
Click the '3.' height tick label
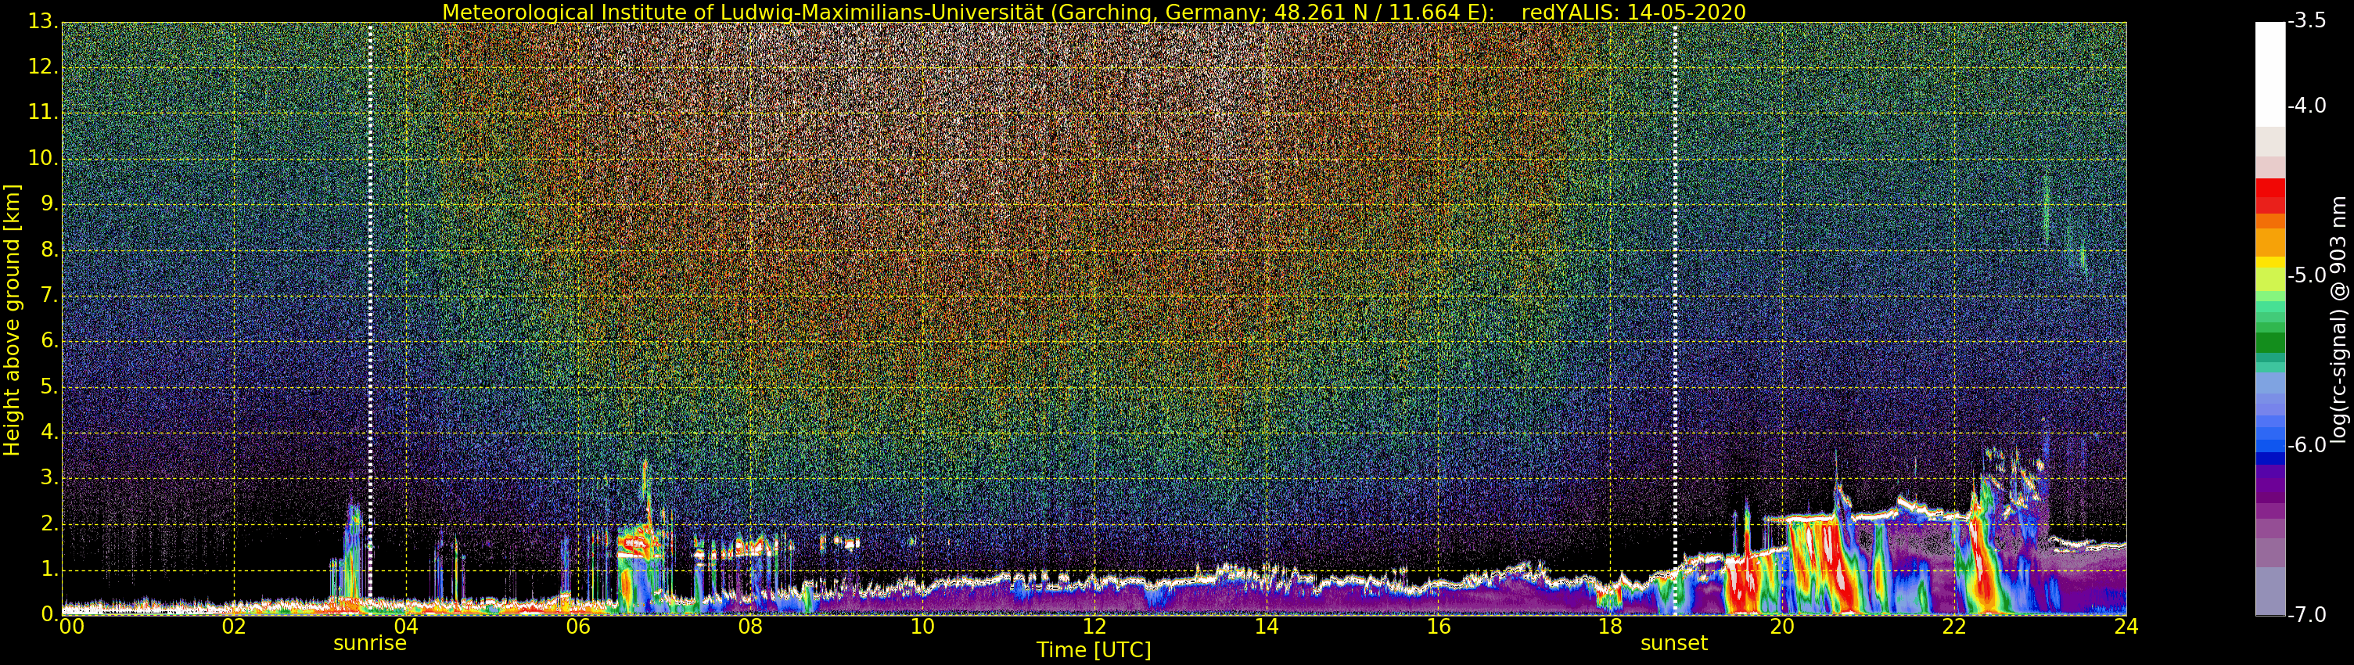coord(49,478)
